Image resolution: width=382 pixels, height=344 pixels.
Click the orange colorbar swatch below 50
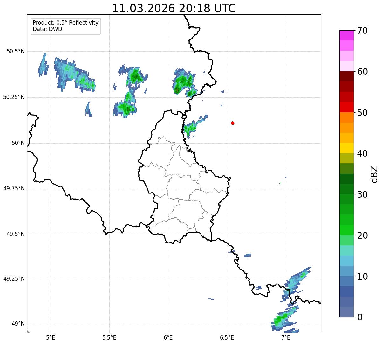coord(346,117)
